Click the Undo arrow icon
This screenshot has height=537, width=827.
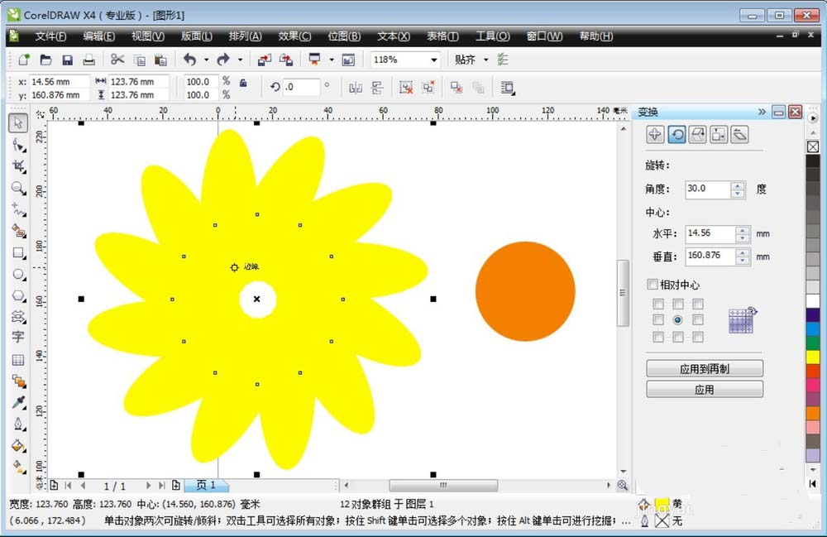189,60
